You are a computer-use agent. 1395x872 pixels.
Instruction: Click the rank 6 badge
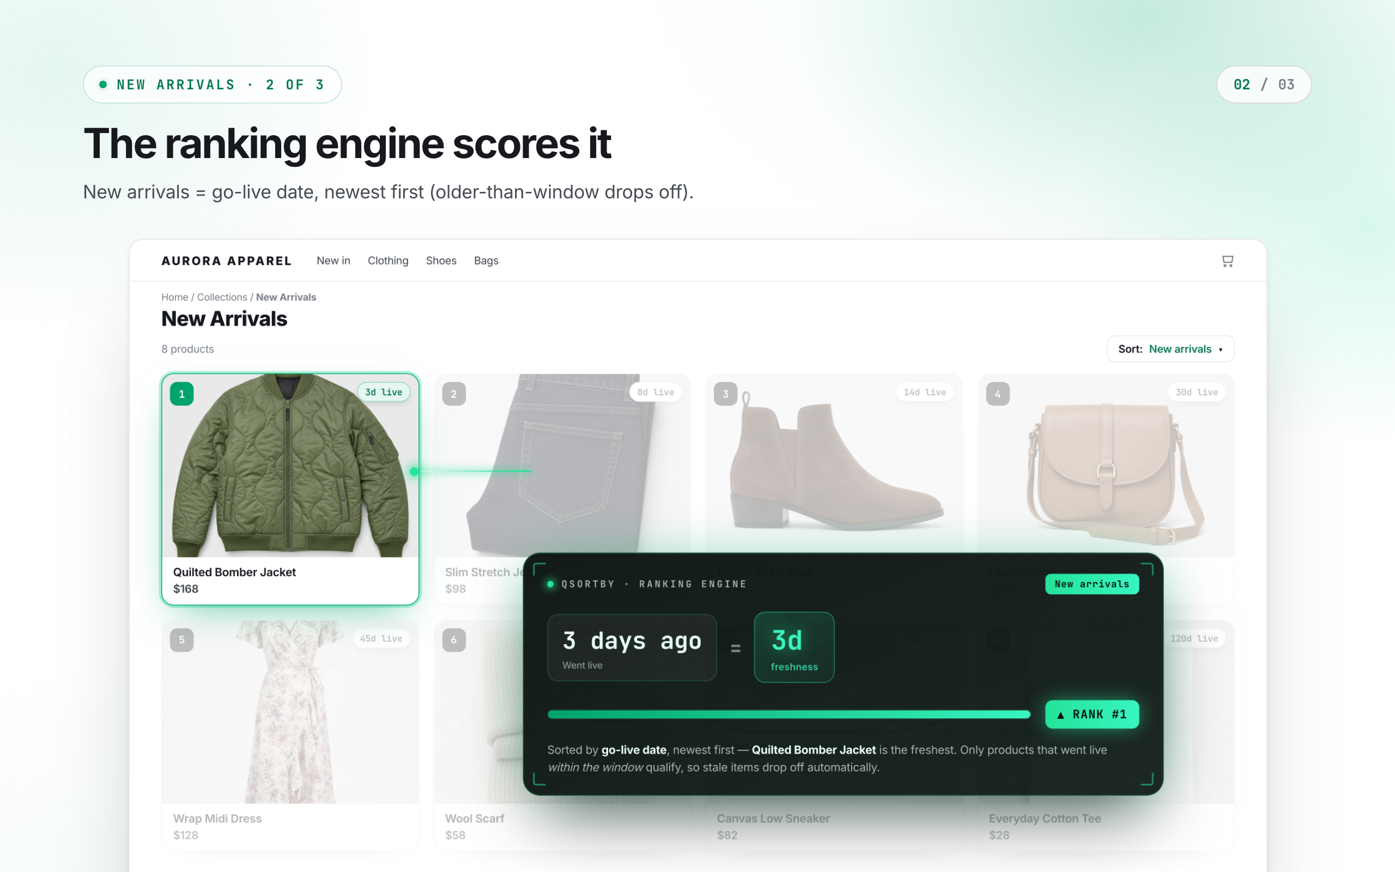[454, 640]
